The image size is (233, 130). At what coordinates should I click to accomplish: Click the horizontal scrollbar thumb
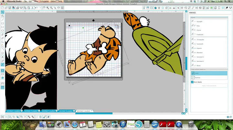[94, 113]
